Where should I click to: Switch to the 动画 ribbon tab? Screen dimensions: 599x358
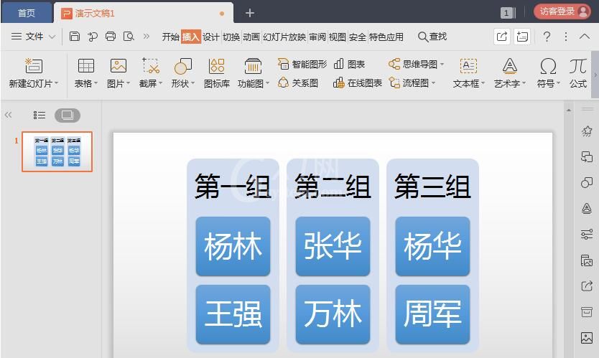point(251,37)
